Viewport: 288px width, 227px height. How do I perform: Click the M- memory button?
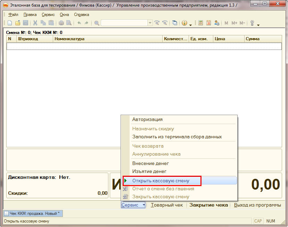(x=242, y=23)
